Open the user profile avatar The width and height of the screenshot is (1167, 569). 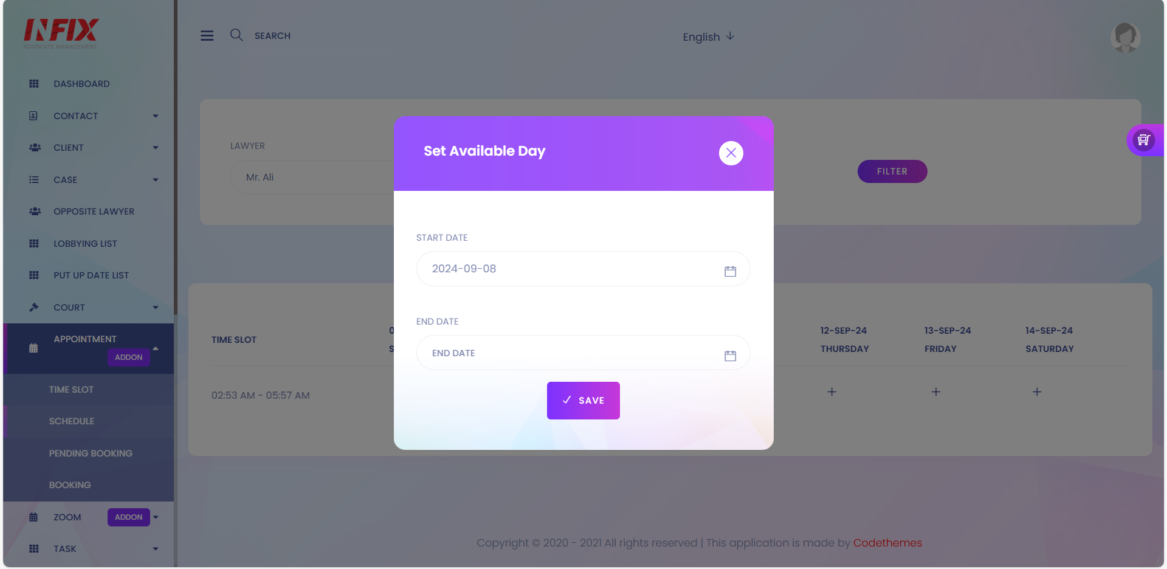1125,38
